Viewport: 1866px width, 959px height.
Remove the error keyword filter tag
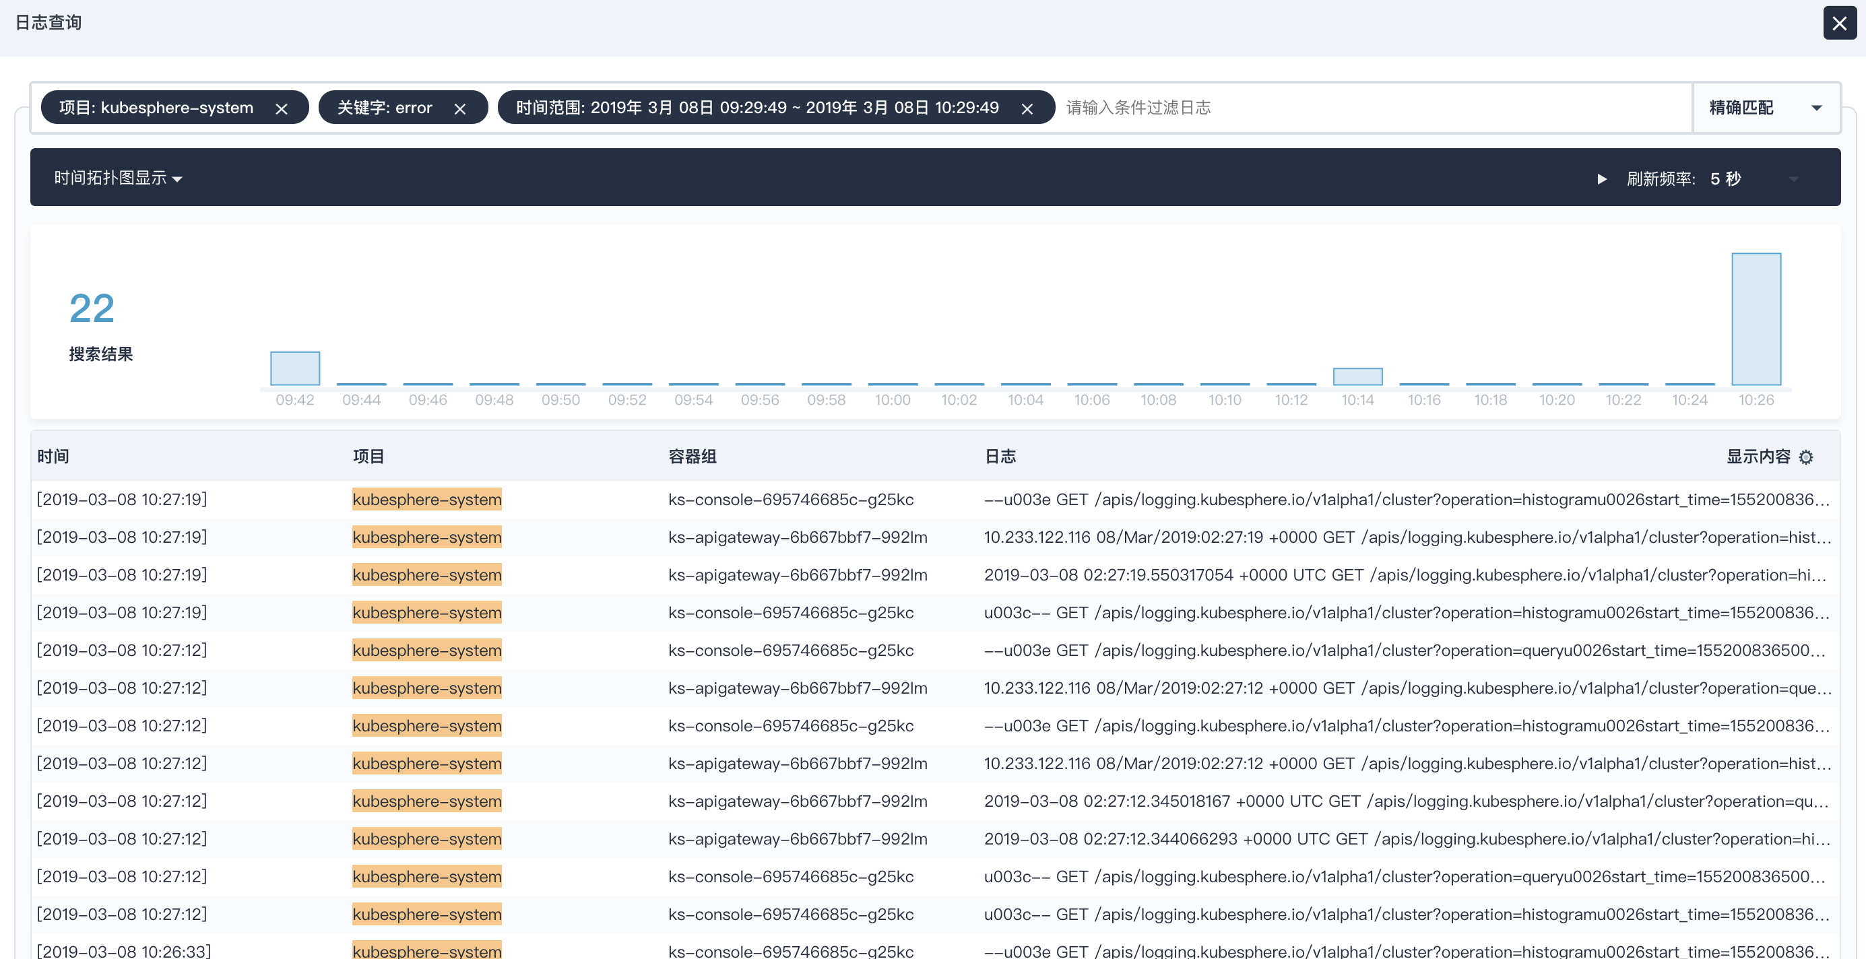tap(460, 108)
